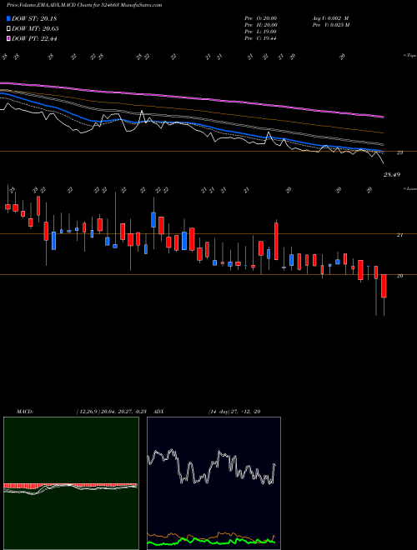This screenshot has height=550, width=417.
Task: Select the 'DOW MT: 20.65' legend text
Action: [35, 28]
